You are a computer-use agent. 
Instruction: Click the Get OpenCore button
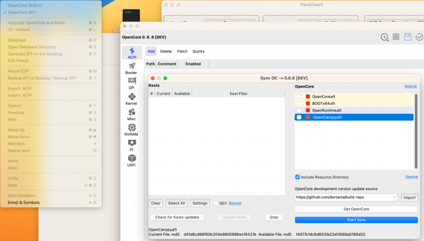[x=356, y=209]
